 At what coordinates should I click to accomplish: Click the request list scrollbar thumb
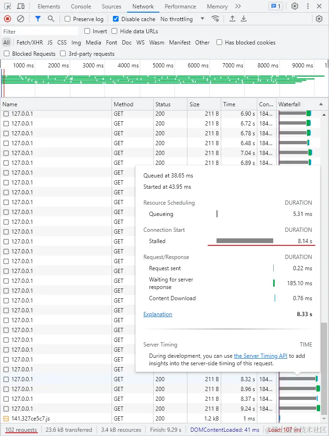[x=324, y=369]
